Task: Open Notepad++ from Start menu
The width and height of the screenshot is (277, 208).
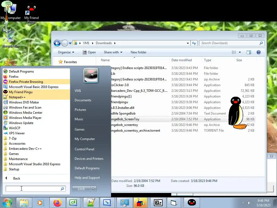Action: tap(37, 97)
